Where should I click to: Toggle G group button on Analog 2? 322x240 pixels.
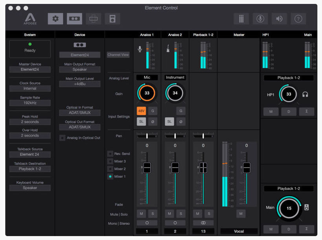181,111
